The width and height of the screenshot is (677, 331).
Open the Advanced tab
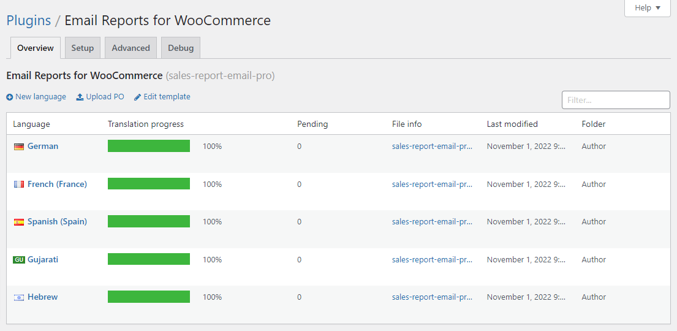click(x=130, y=48)
